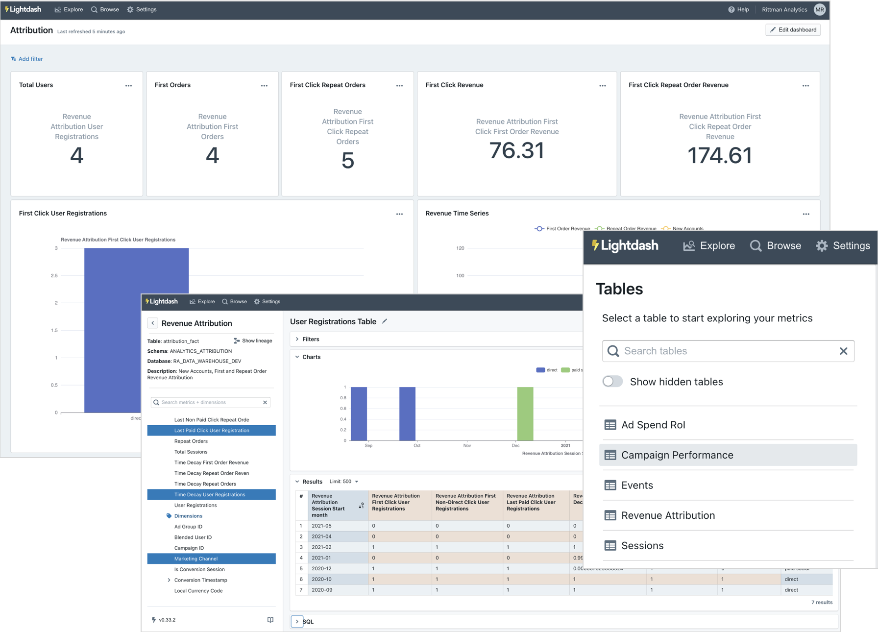Click the Lightdash lightning bolt logo
The width and height of the screenshot is (878, 632).
tap(5, 9)
